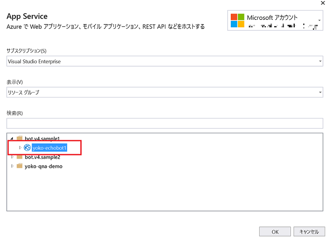Image resolution: width=329 pixels, height=240 pixels.
Task: Open the Visual Studio Enterprise subscription dropdown
Action: [164, 61]
